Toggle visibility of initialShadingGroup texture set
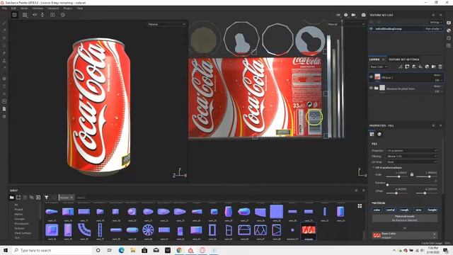This screenshot has height=255, width=453. coord(371,28)
